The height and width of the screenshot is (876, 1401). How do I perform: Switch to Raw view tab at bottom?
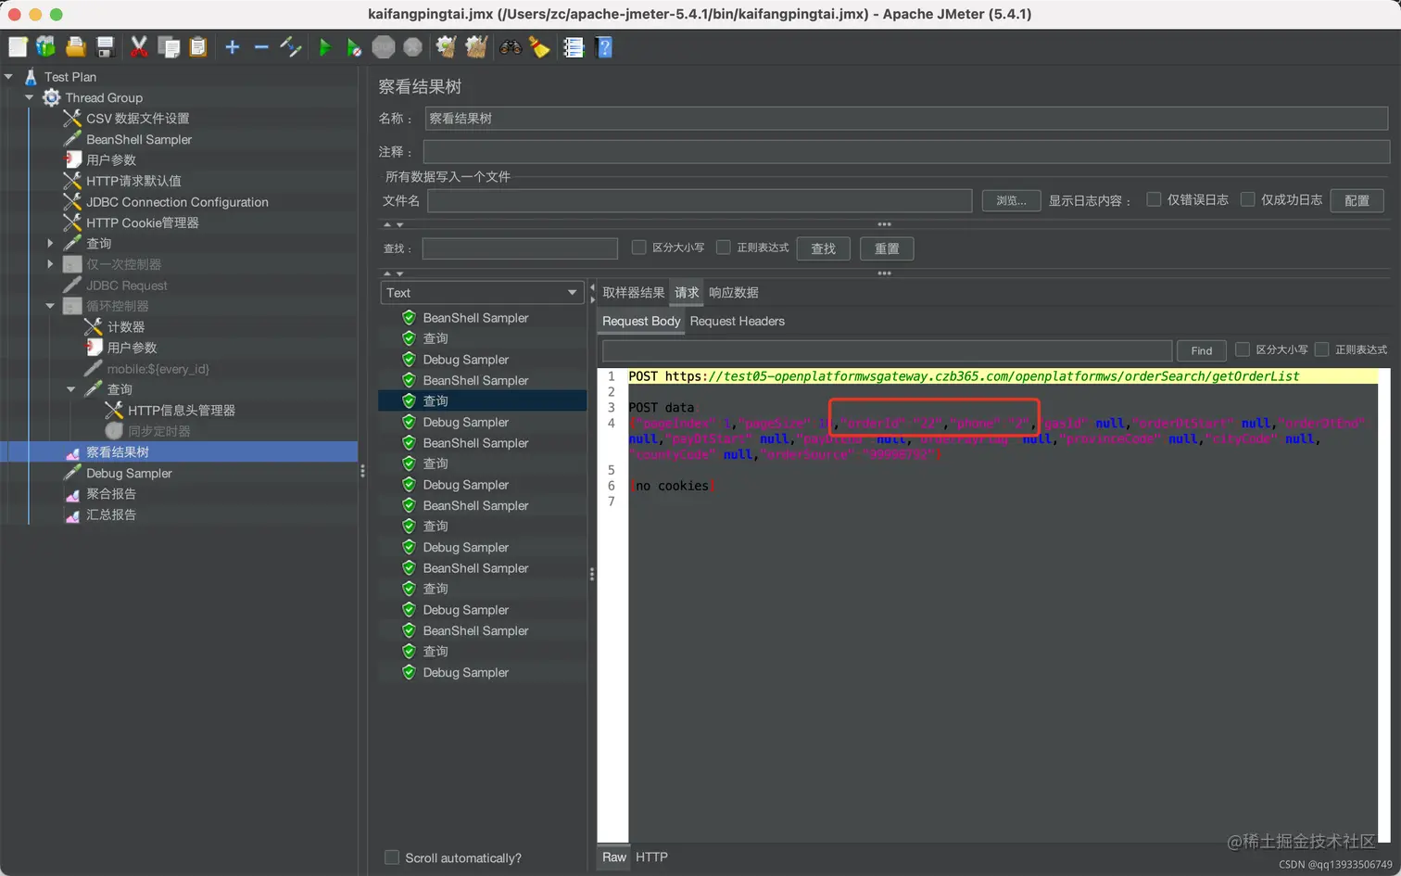[x=614, y=857]
